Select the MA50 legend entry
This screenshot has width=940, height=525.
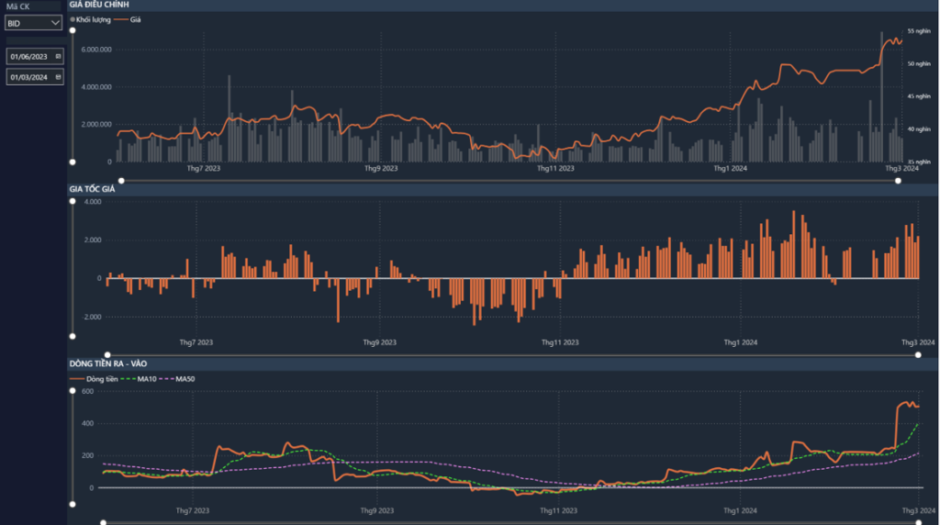[180, 378]
